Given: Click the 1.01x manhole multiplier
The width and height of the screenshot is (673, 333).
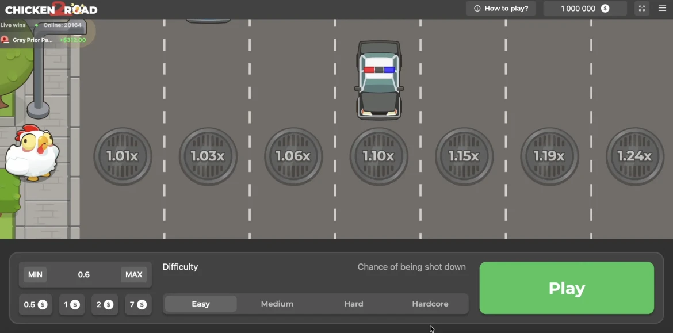Looking at the screenshot, I should [123, 156].
